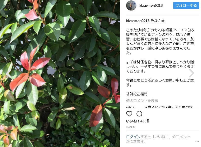
Task: Click the 才賀紀左衛門 signature text
Action: (x=137, y=94)
